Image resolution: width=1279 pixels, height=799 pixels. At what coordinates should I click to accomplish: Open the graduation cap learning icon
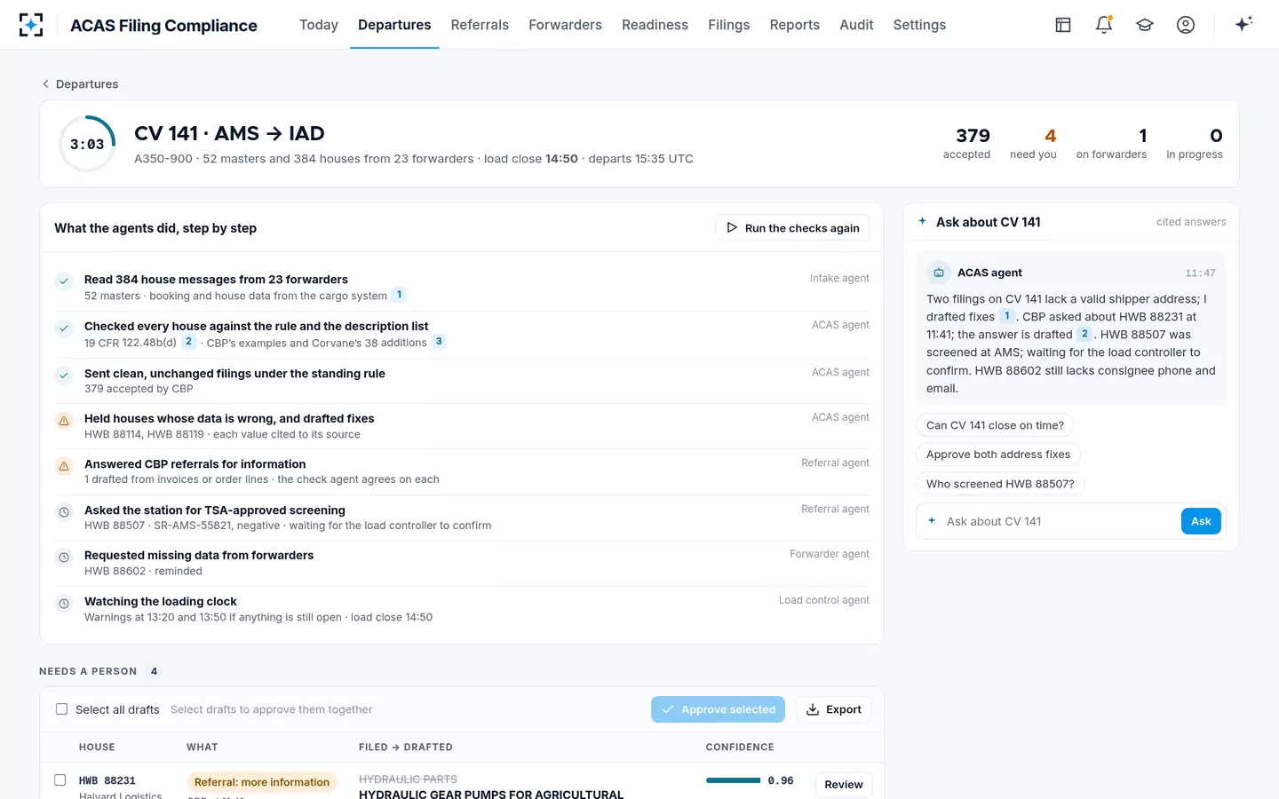click(1145, 25)
